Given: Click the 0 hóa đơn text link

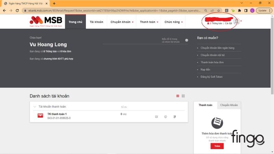Looking at the screenshot, I should (x=66, y=51).
